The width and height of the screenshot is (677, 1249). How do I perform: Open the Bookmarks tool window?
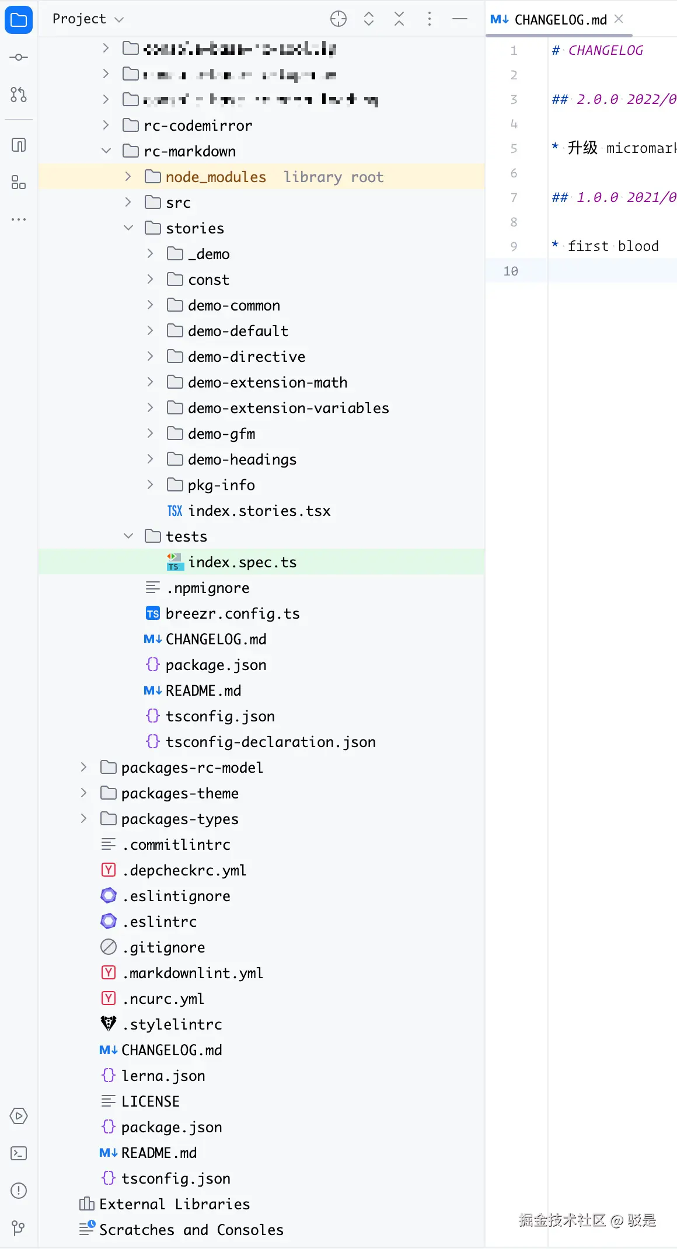click(19, 145)
